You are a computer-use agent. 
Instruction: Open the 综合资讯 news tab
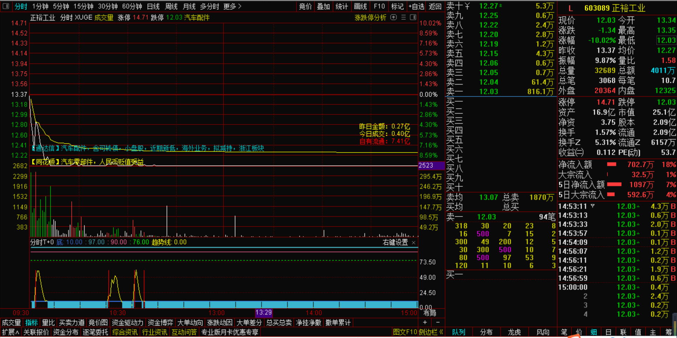pyautogui.click(x=125, y=332)
